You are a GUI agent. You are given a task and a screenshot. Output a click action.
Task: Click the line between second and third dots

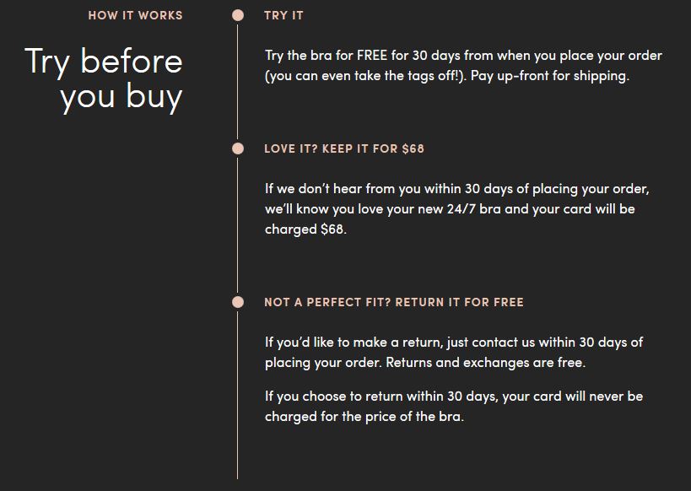[238, 225]
